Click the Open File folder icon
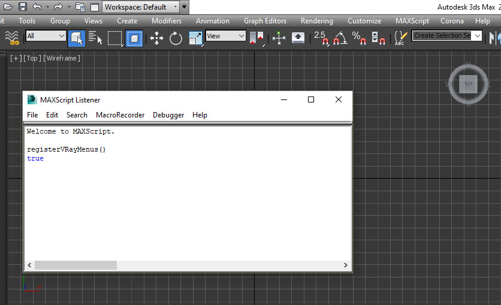This screenshot has width=501, height=305. pyautogui.click(x=8, y=7)
